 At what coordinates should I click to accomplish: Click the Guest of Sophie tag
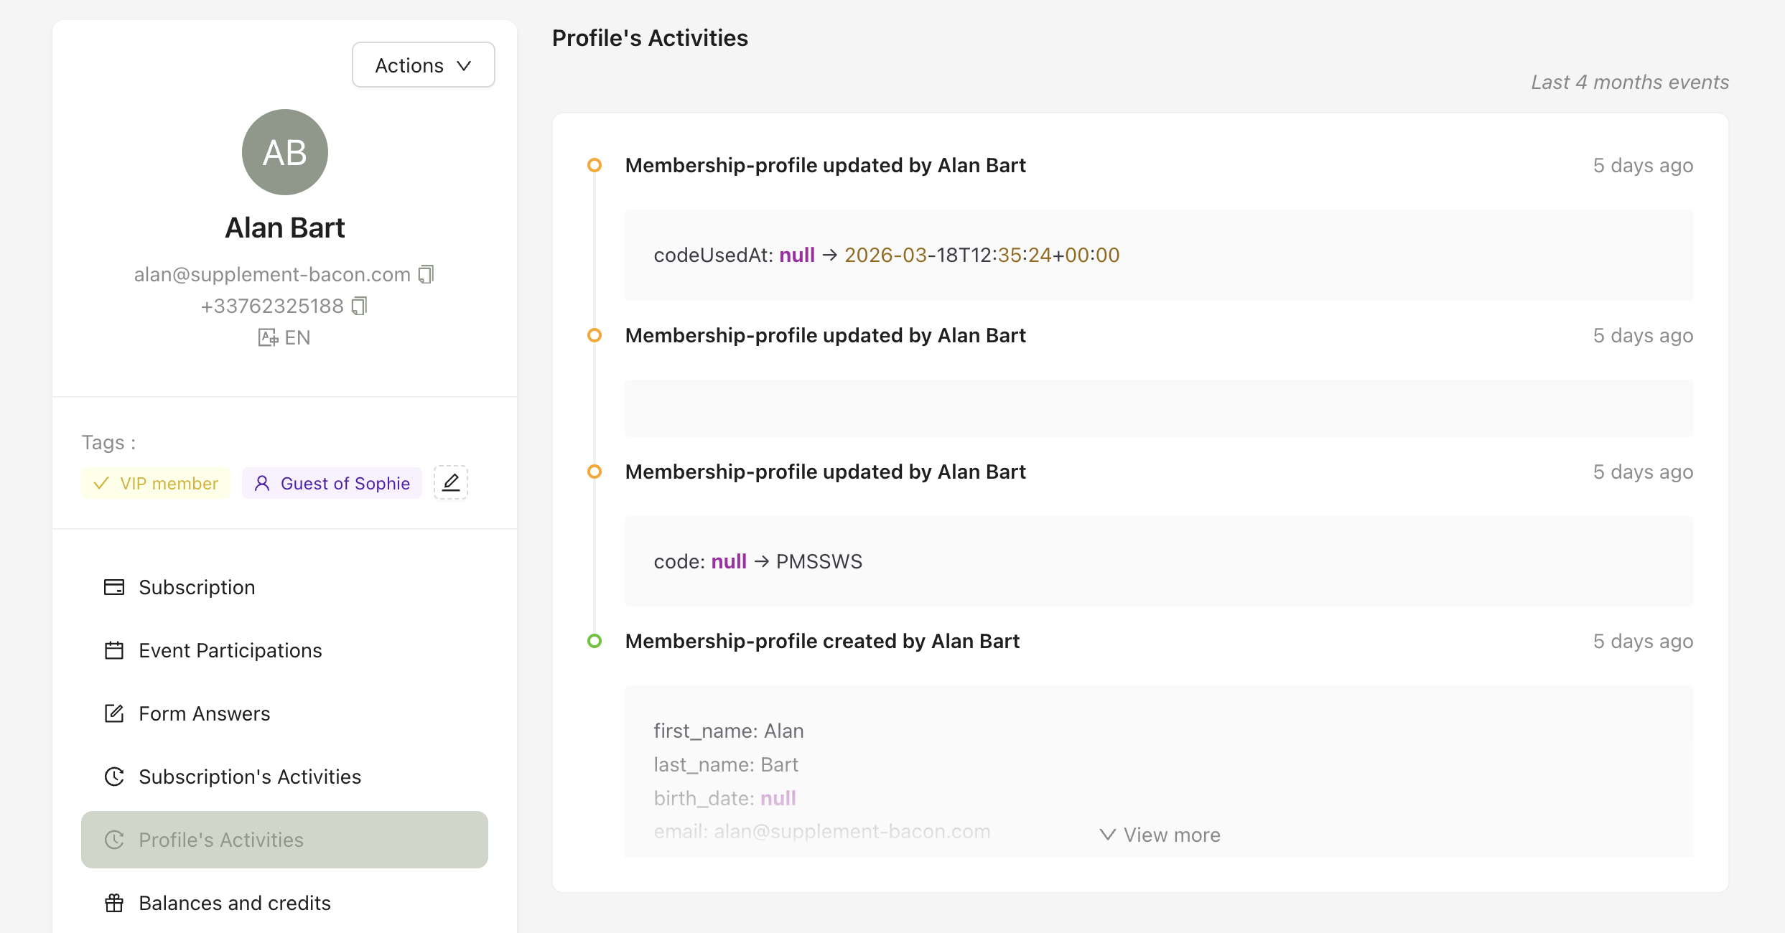coord(332,483)
